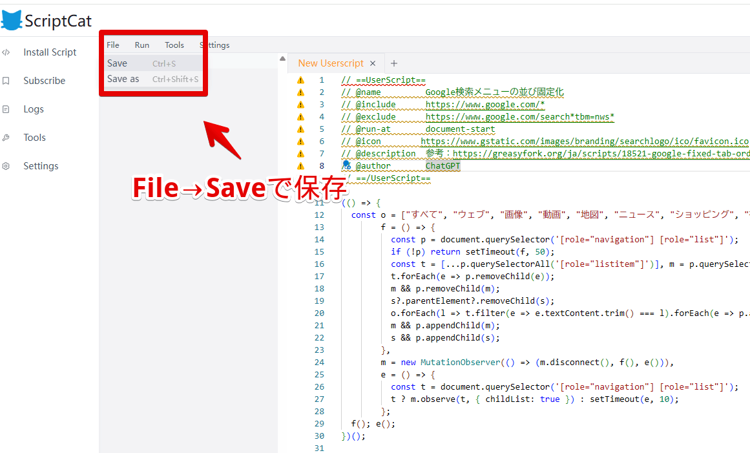Click "document-start" run-at value
Image resolution: width=750 pixels, height=453 pixels.
(x=460, y=129)
